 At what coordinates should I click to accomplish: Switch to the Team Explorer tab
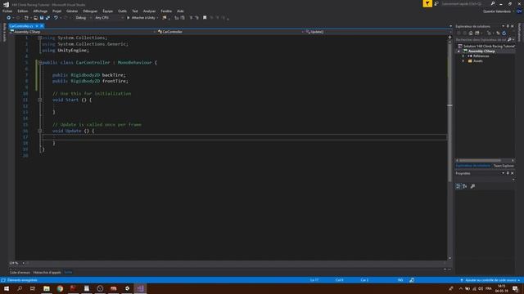[504, 166]
